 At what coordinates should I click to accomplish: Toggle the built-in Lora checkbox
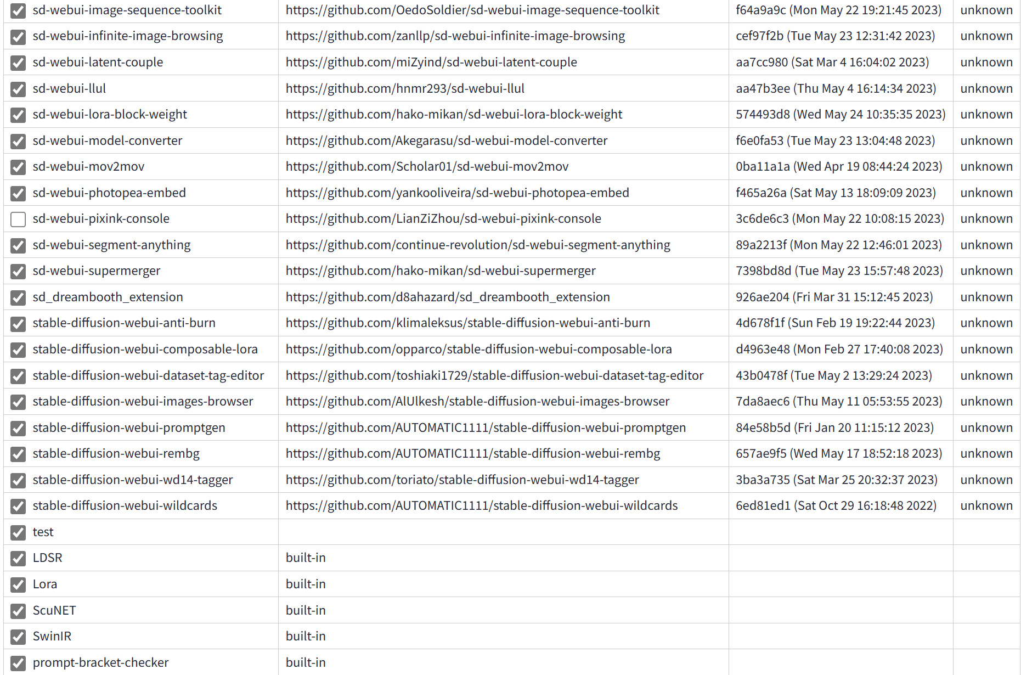click(x=18, y=584)
